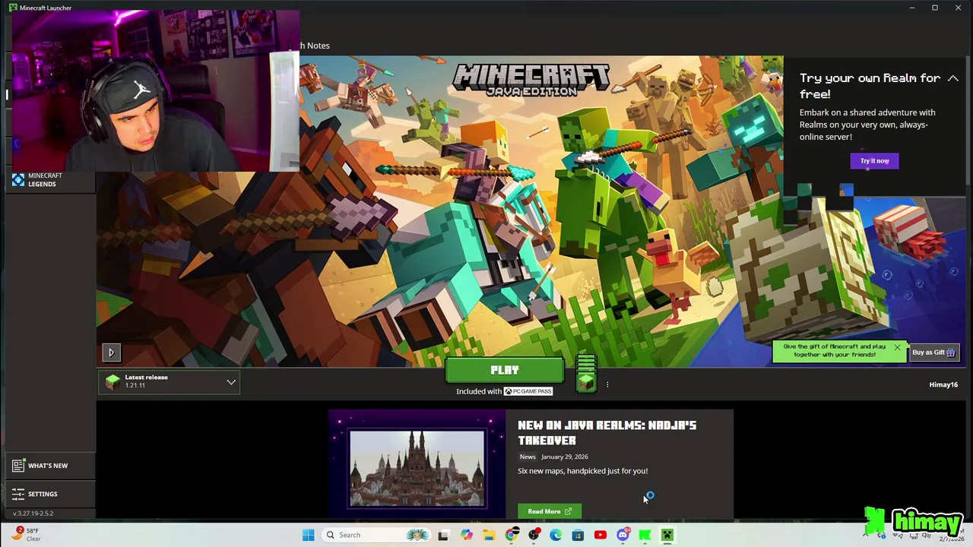Click the PC Game Pass badge

[x=528, y=391]
